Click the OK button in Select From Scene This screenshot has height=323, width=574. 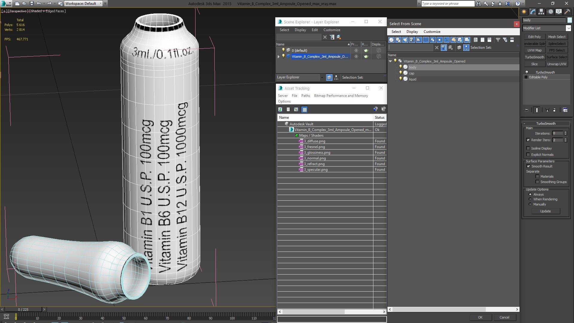(480, 317)
